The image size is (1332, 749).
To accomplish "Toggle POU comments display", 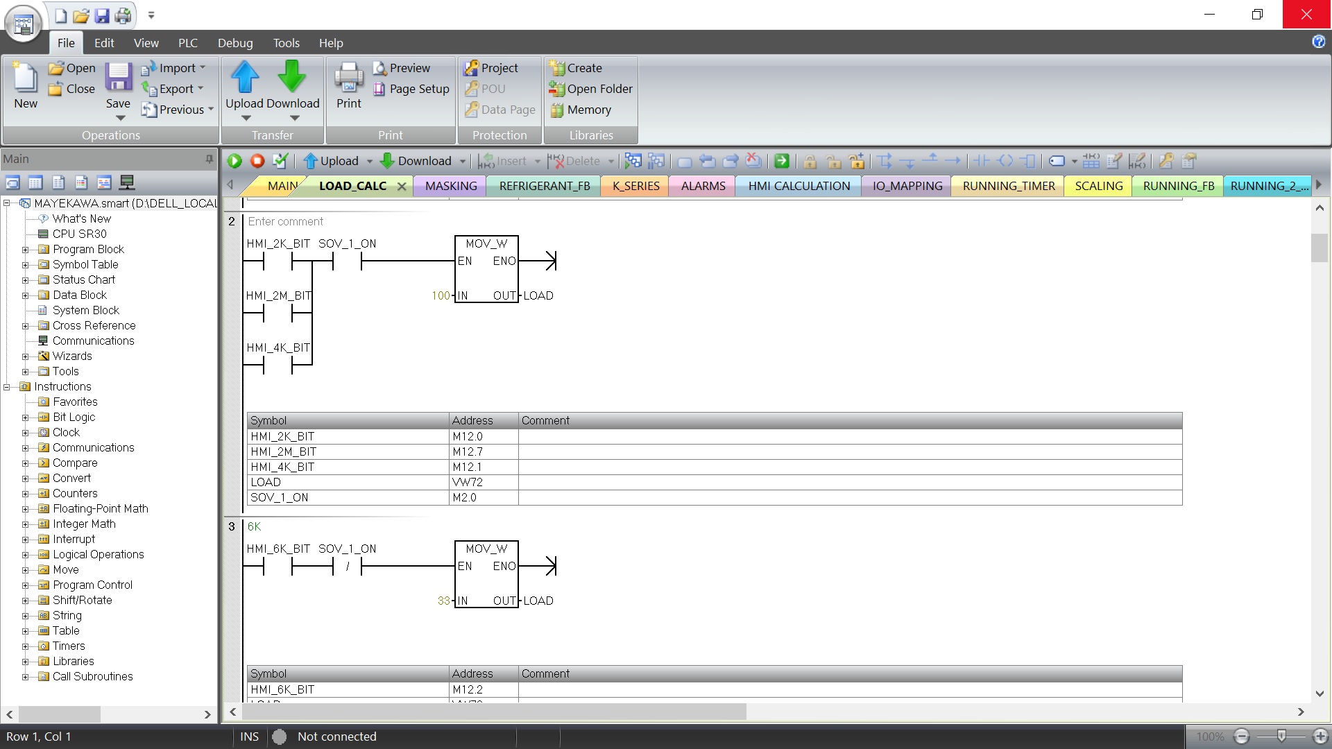I will (1114, 161).
